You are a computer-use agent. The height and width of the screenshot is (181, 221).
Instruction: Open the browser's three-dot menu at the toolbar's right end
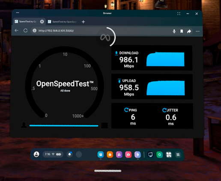coord(197,31)
